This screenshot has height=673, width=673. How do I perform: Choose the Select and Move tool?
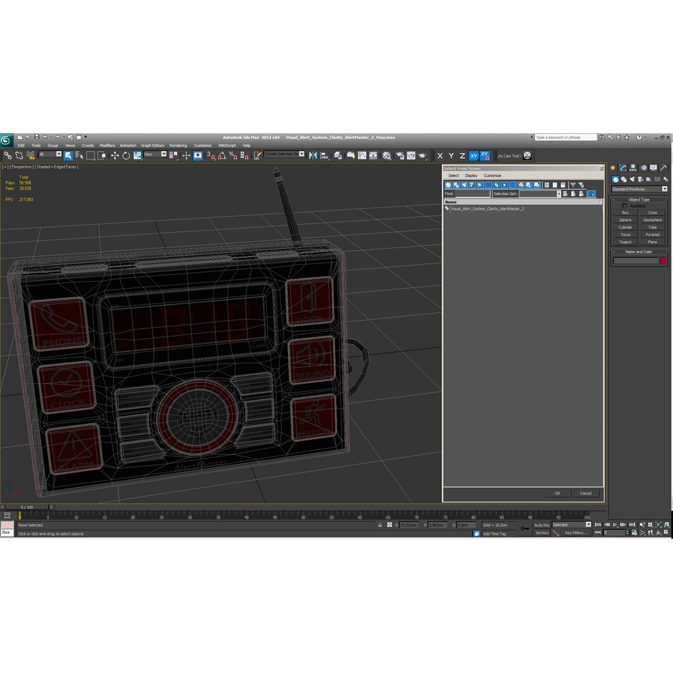pos(115,155)
